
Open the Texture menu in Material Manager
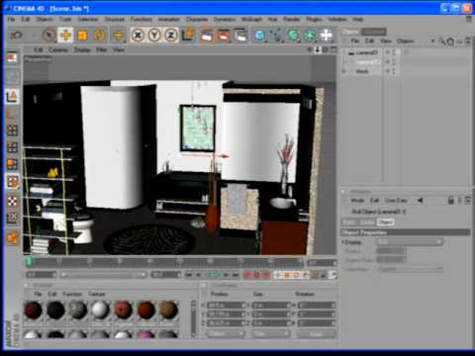pos(97,294)
